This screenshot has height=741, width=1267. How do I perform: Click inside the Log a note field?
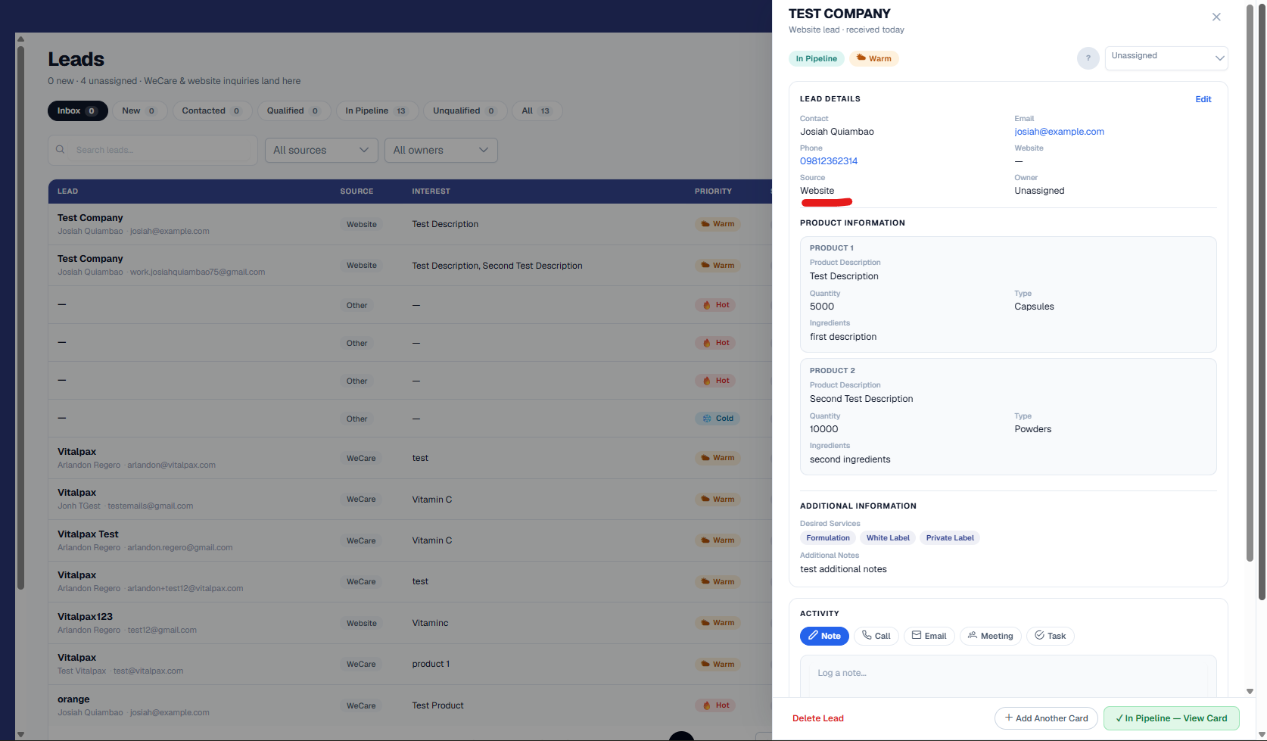(x=1008, y=676)
